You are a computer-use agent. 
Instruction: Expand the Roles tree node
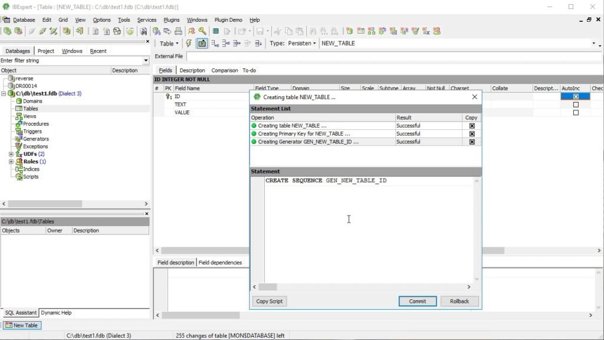tap(11, 162)
